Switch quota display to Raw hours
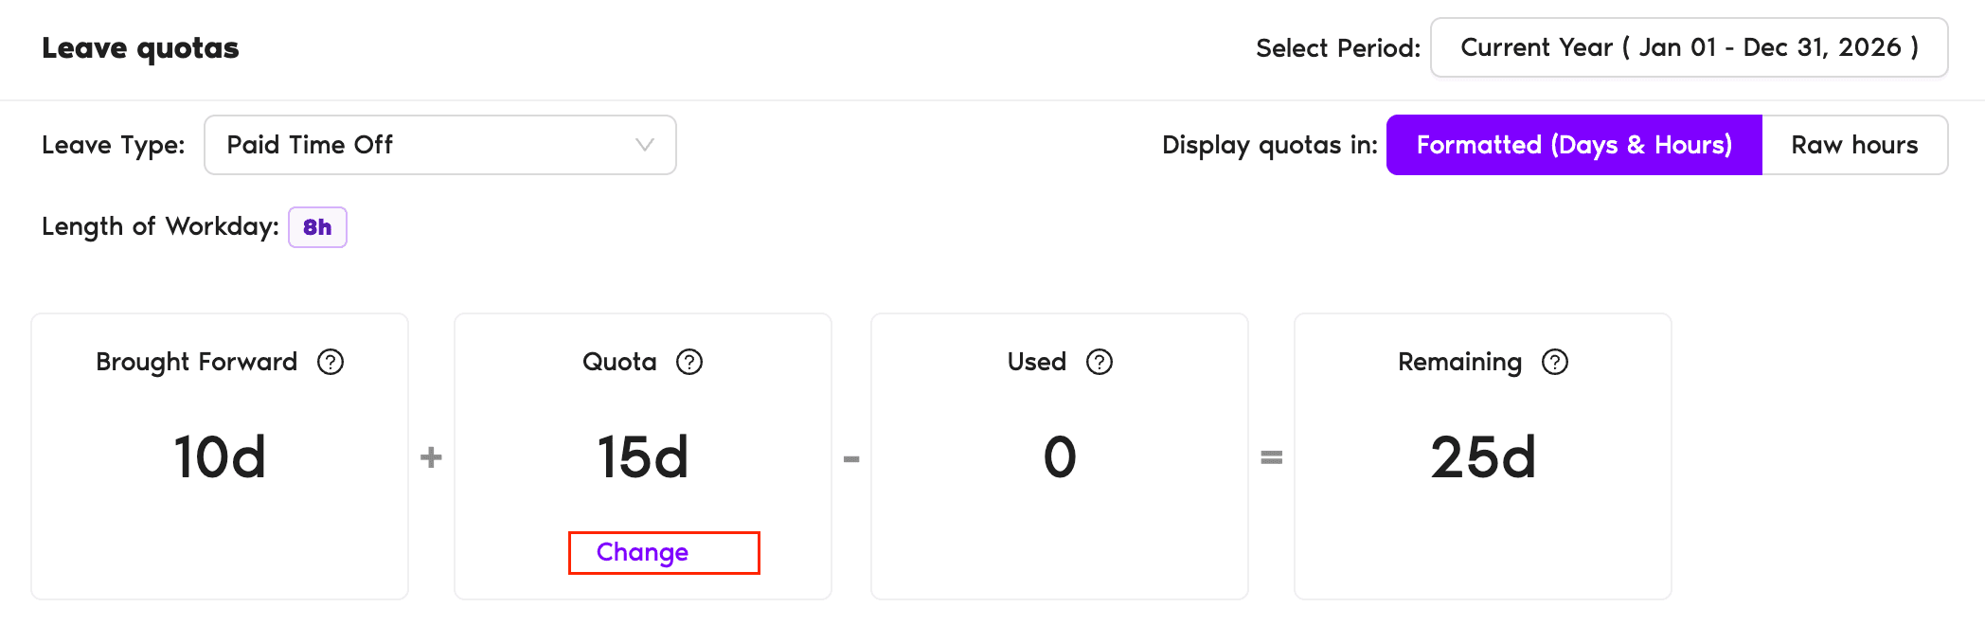The width and height of the screenshot is (1985, 625). [1854, 145]
